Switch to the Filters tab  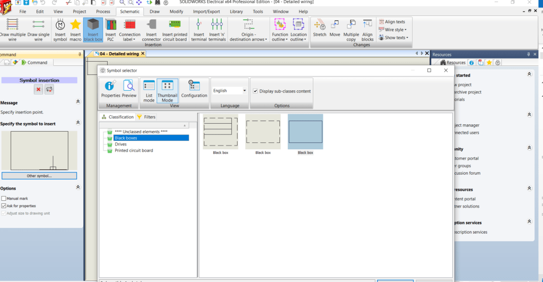pos(146,117)
